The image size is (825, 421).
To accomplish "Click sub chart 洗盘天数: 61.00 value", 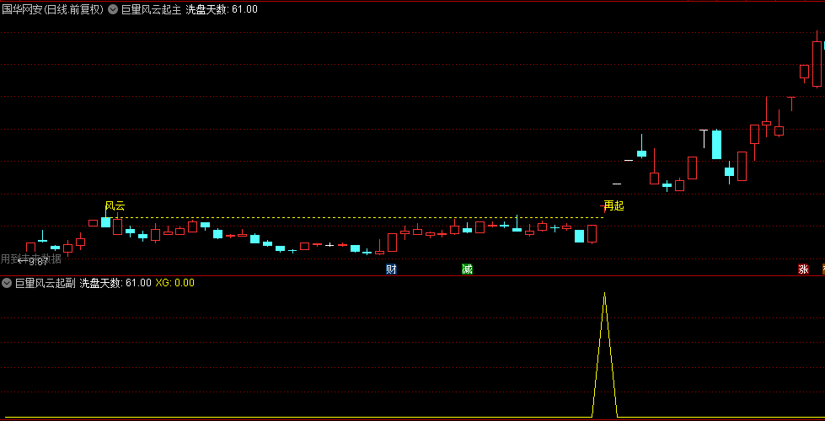I will pyautogui.click(x=115, y=283).
